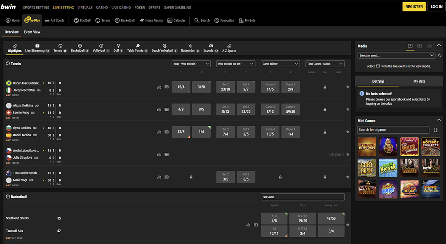This screenshot has width=446, height=244.
Task: Focus the Search for a game field
Action: pyautogui.click(x=393, y=130)
